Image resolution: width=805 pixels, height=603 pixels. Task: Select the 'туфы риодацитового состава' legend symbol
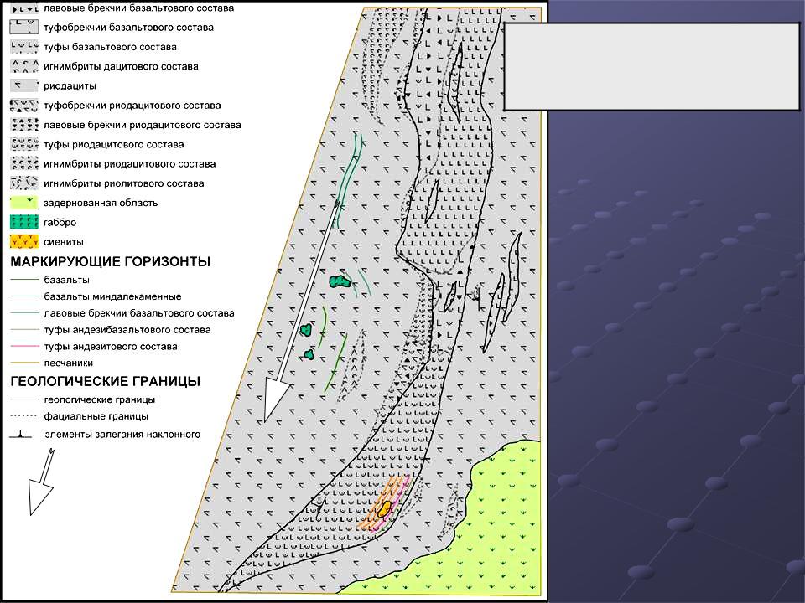[24, 144]
